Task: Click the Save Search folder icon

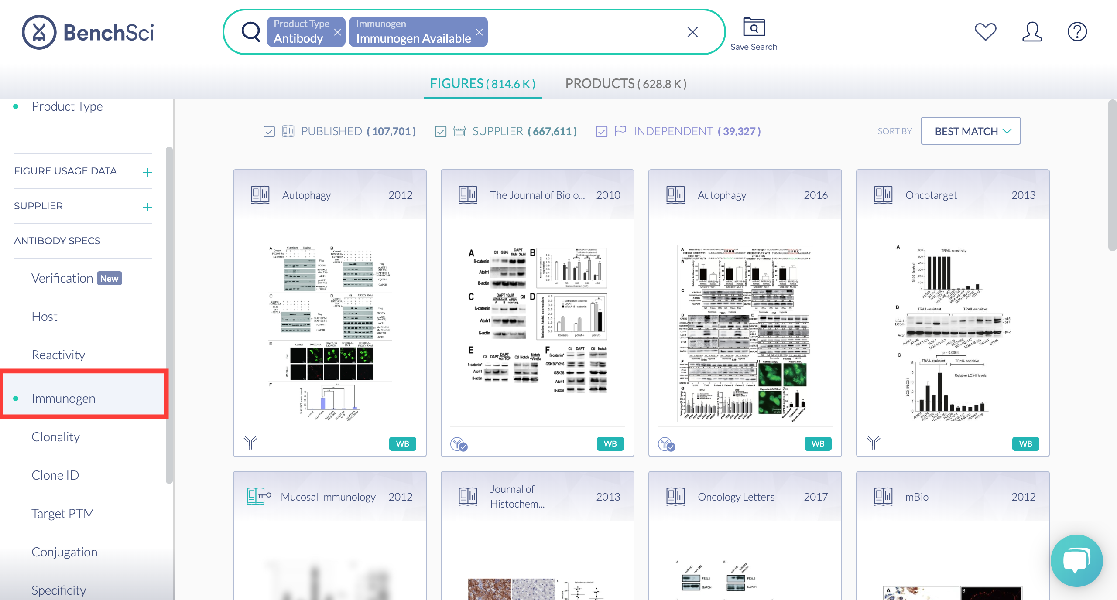Action: click(x=754, y=27)
